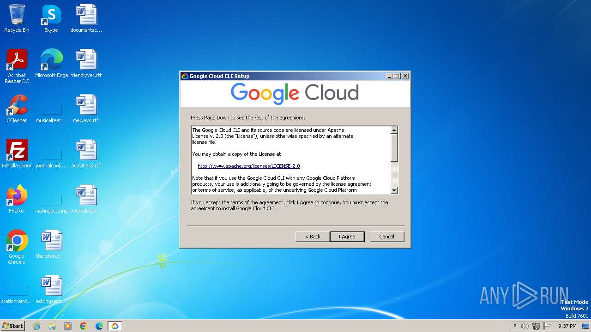This screenshot has width=591, height=332.
Task: Open Chrome from the taskbar
Action: (x=84, y=326)
